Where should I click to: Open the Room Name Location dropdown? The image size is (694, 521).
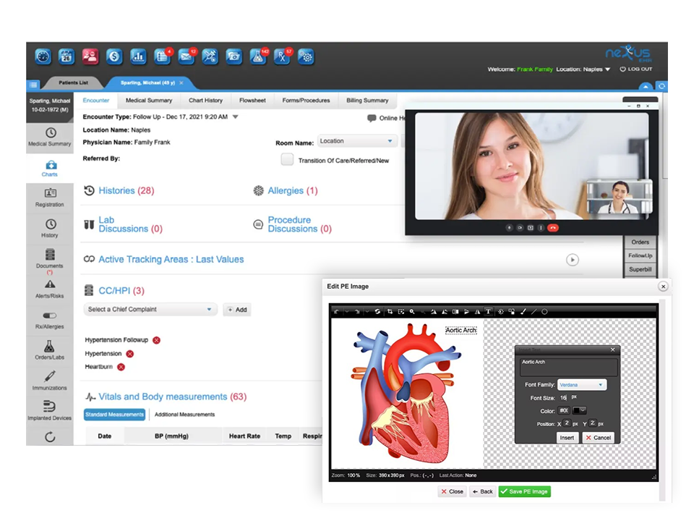pos(357,141)
